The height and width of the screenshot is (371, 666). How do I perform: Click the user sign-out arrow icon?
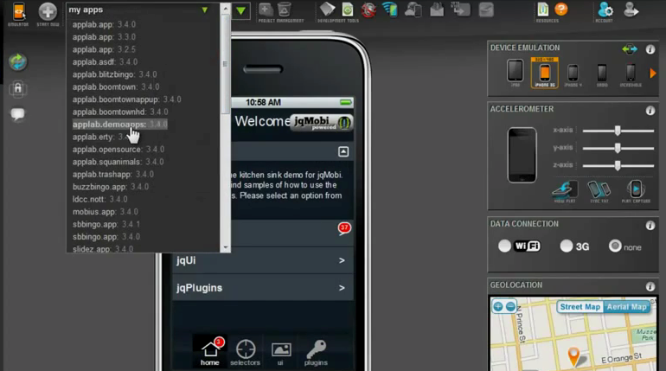(x=631, y=10)
